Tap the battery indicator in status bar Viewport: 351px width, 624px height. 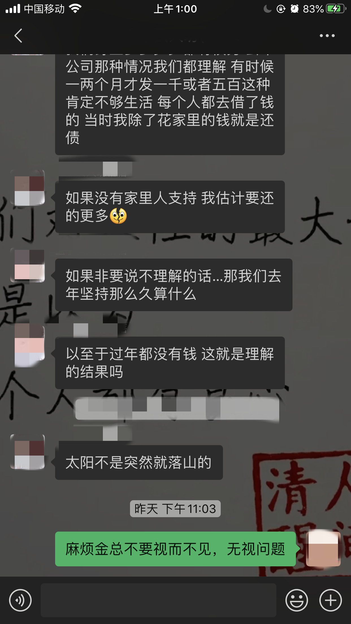coord(336,9)
